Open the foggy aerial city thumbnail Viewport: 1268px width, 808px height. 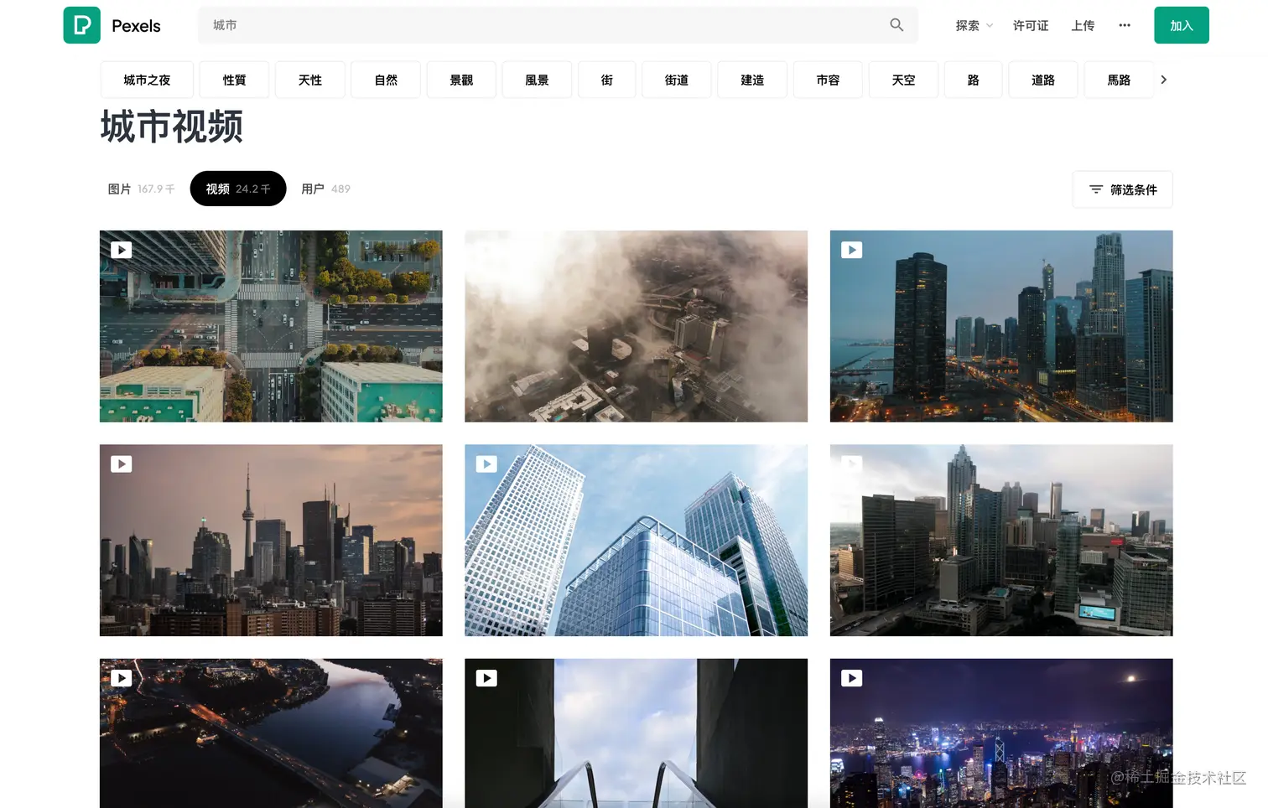click(636, 326)
